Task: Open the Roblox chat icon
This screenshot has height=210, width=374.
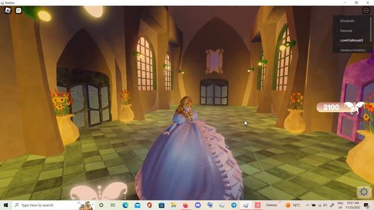Action: pos(19,10)
